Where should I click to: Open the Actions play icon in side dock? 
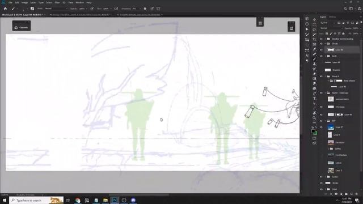point(307,29)
